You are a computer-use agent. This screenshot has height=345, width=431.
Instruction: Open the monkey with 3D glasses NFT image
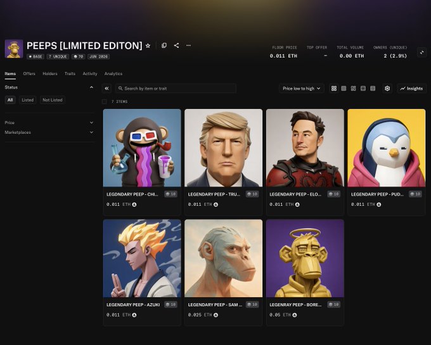(x=142, y=148)
